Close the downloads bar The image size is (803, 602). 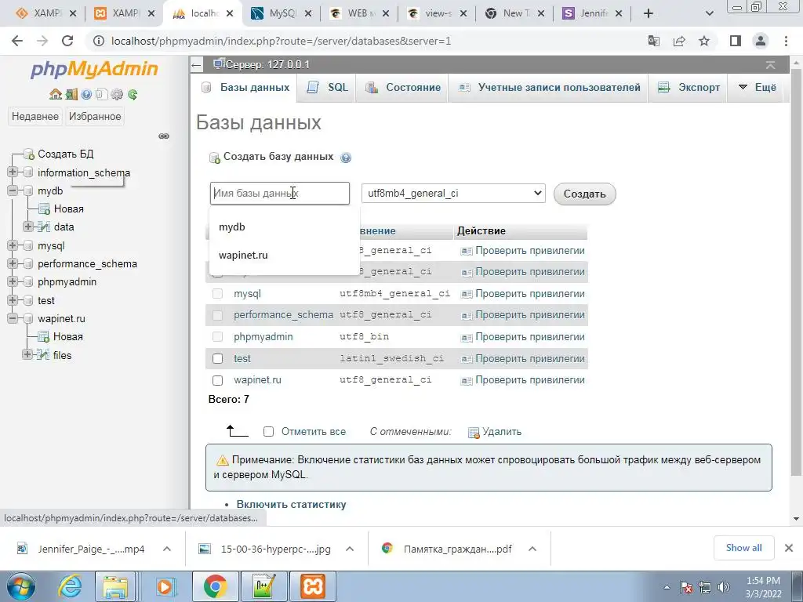[x=789, y=548]
